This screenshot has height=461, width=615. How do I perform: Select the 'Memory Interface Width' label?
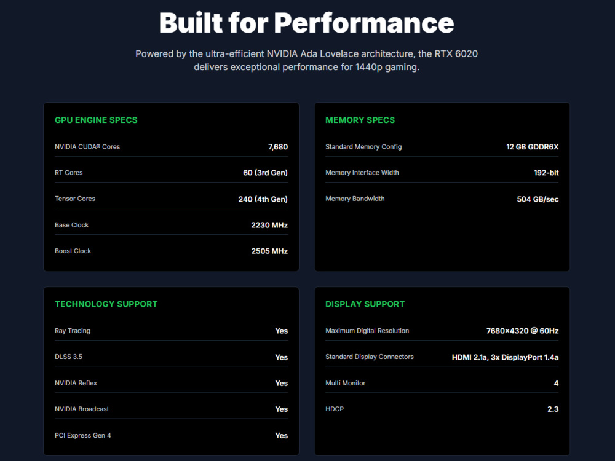click(x=362, y=173)
